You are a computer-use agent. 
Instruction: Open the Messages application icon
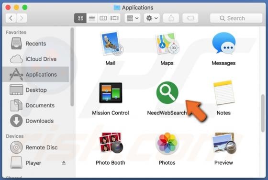224,43
